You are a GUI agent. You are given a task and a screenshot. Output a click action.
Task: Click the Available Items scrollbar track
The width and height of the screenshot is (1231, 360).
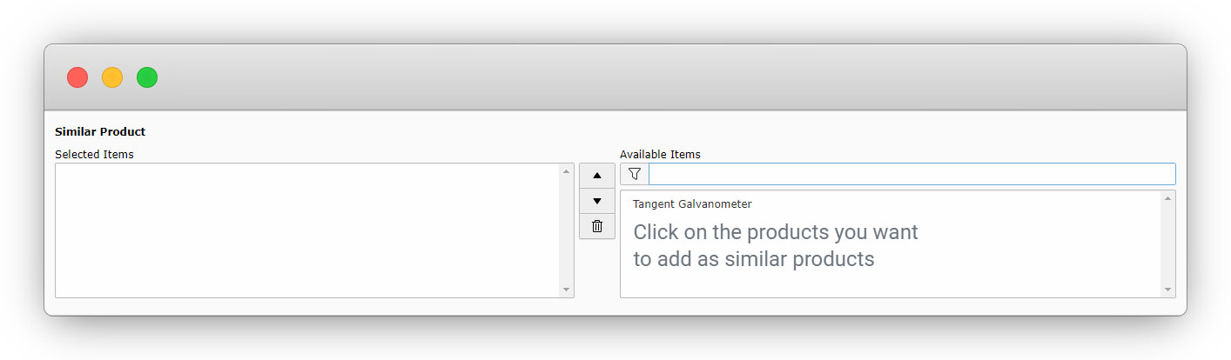(1167, 243)
